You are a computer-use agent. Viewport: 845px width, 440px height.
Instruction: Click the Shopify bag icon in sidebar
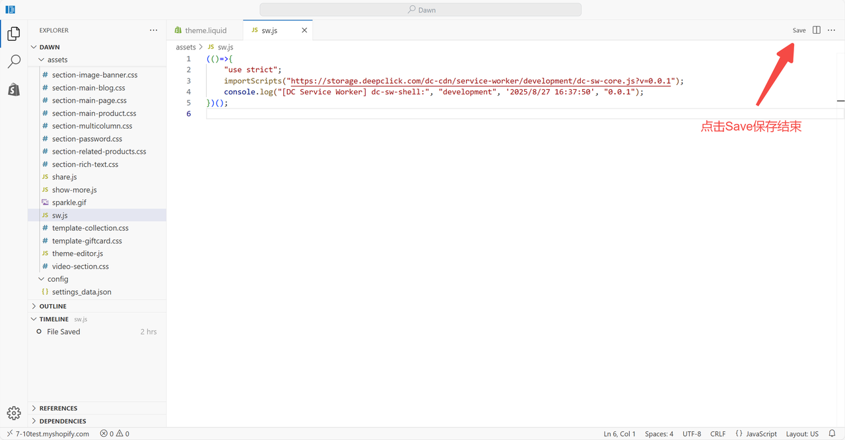(13, 90)
